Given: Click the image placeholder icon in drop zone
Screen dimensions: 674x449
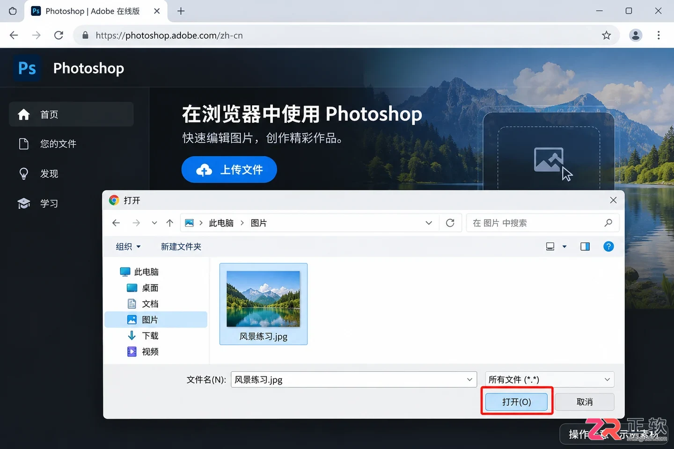Looking at the screenshot, I should (549, 159).
